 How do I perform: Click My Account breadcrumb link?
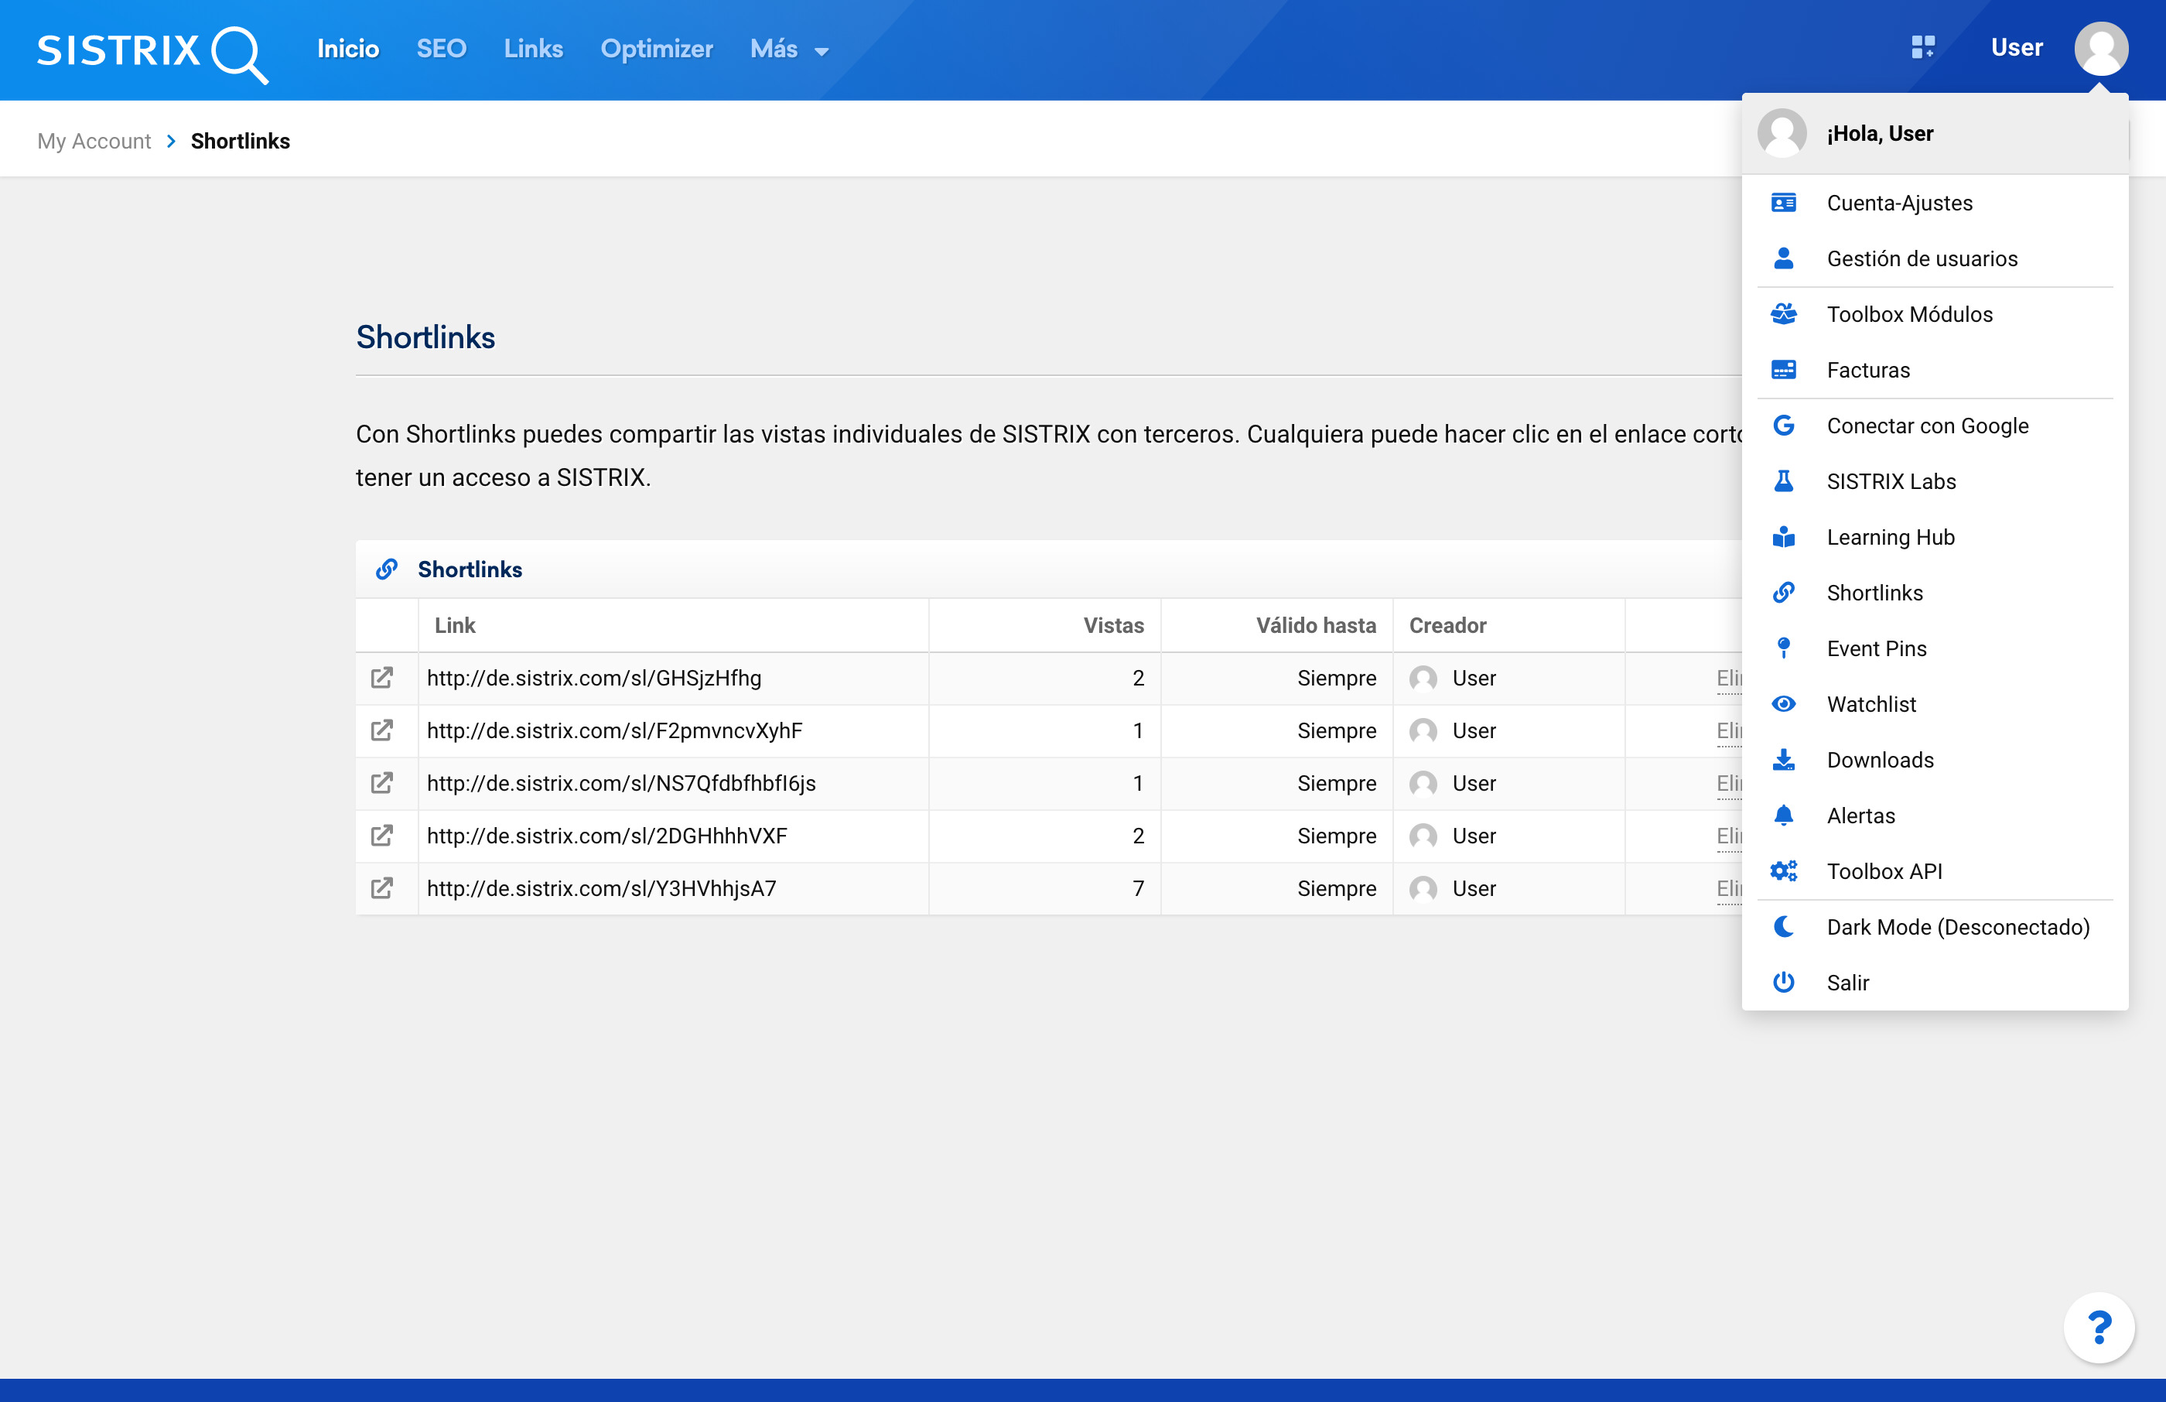94,141
